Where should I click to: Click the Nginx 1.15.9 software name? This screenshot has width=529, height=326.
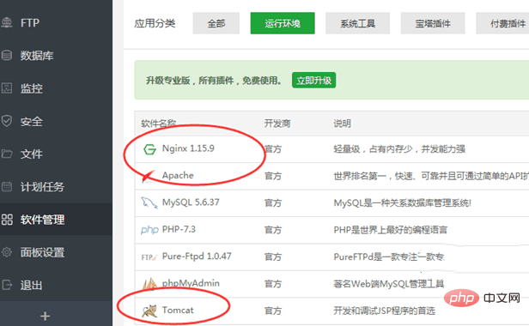click(x=188, y=148)
